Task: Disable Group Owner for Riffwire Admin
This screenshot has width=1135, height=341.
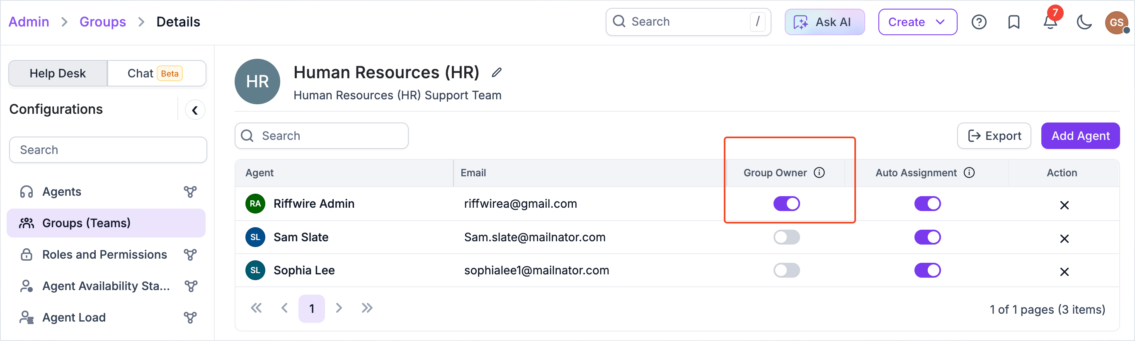Action: (x=786, y=204)
